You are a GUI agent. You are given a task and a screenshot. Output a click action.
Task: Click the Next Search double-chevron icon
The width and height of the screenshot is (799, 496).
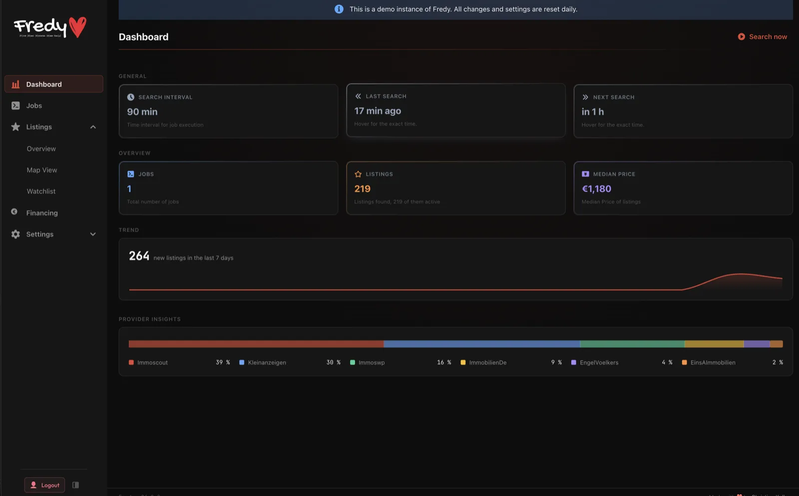coord(585,97)
